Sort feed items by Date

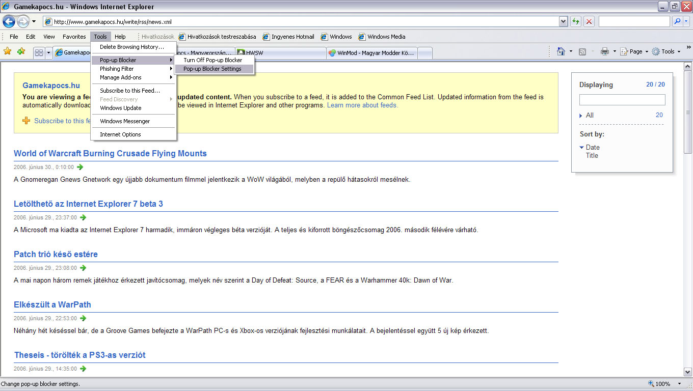(593, 147)
